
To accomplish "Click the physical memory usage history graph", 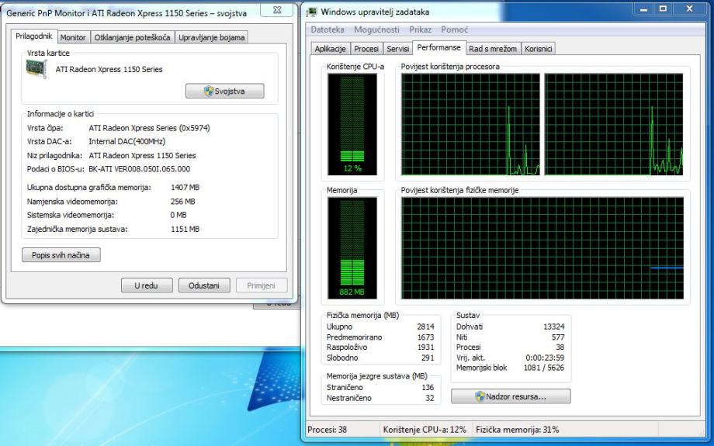I will 542,248.
